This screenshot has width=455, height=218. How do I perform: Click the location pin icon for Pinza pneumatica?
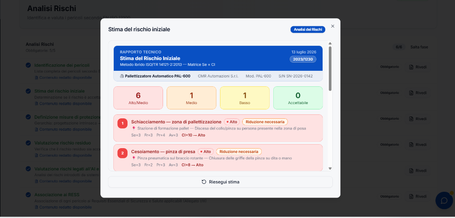134,158
